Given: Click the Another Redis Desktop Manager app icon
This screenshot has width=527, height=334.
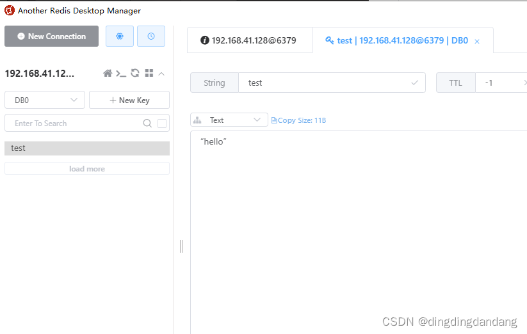Looking at the screenshot, I should [x=10, y=10].
